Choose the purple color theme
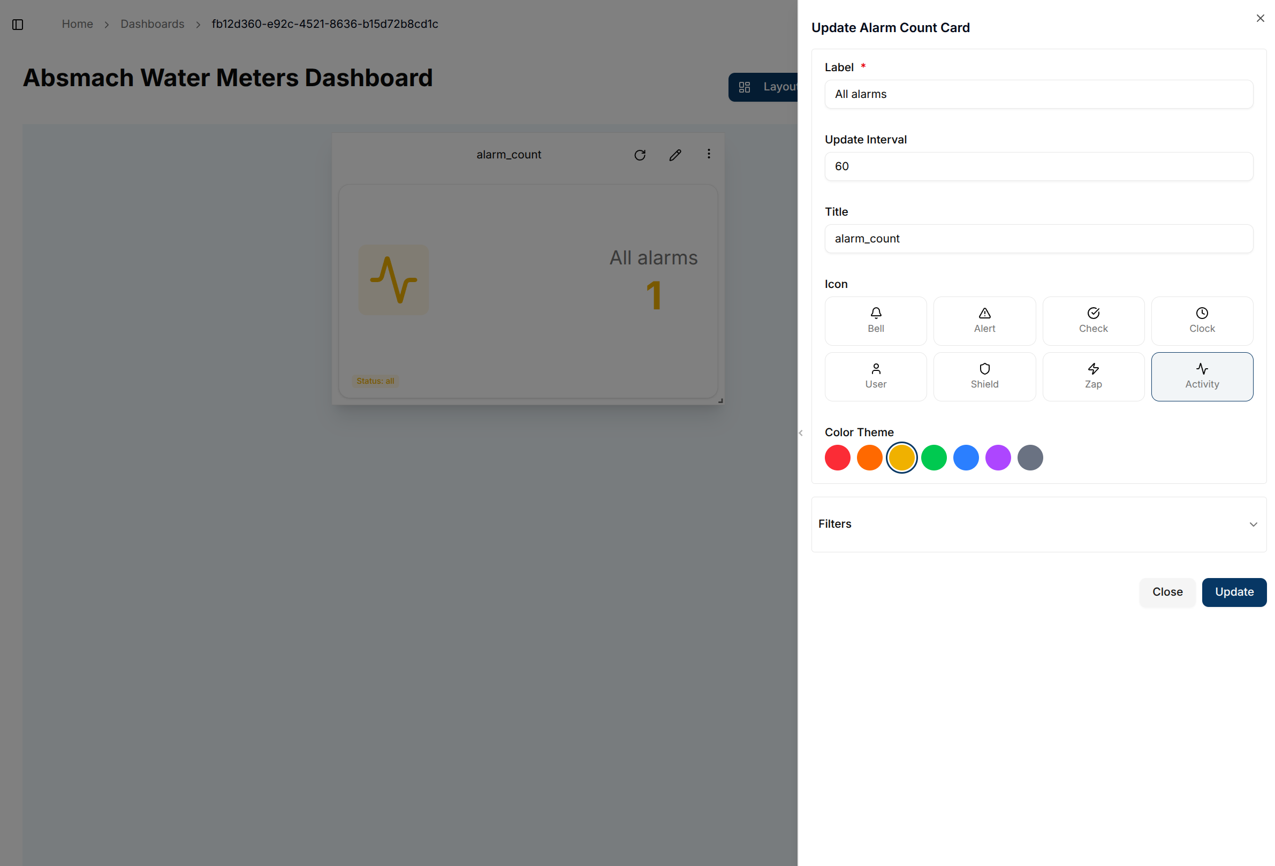This screenshot has width=1275, height=866. point(997,458)
